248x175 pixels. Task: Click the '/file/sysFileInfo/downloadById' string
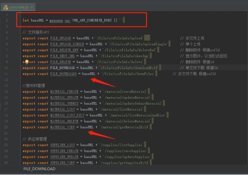[x=129, y=68]
